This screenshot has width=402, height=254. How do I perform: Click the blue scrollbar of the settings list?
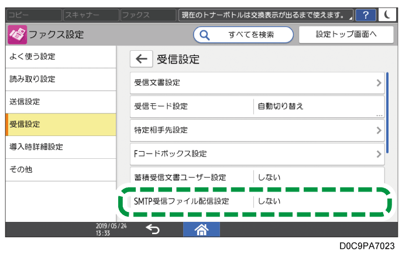(387, 113)
